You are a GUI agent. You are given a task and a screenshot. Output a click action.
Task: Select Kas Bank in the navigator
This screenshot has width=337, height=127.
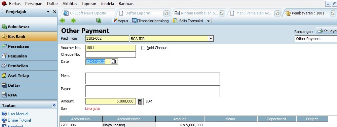click(29, 37)
